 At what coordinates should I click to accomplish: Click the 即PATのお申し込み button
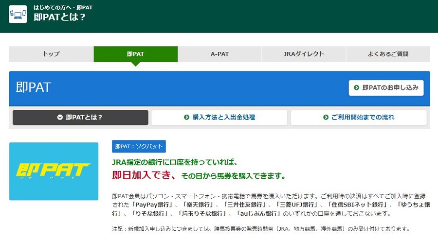tap(386, 88)
